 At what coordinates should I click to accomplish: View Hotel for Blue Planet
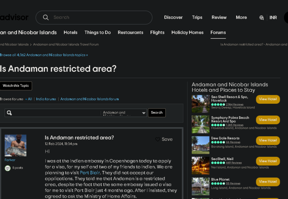coord(268,182)
